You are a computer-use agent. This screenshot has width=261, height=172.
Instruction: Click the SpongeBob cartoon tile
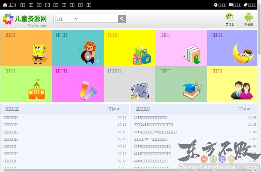pyautogui.click(x=26, y=48)
